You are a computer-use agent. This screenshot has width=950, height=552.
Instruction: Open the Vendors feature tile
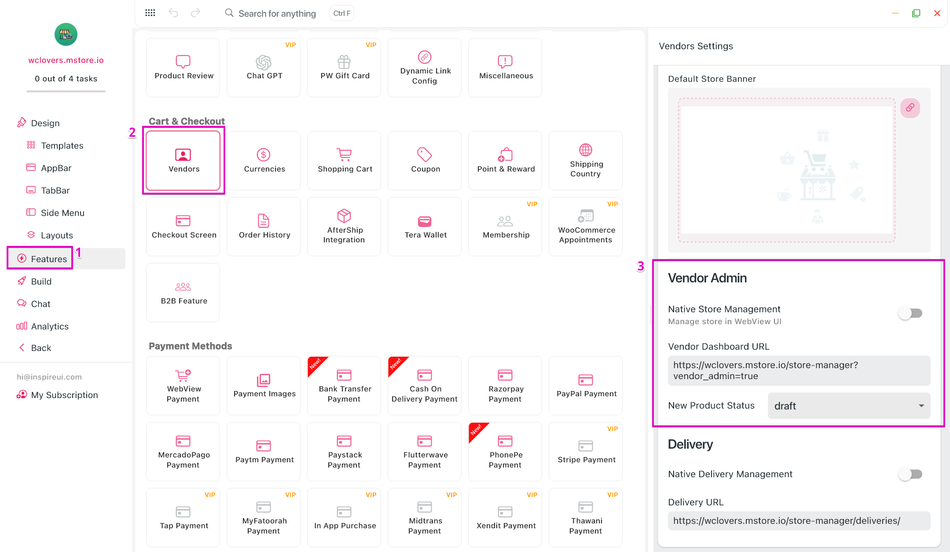point(183,161)
